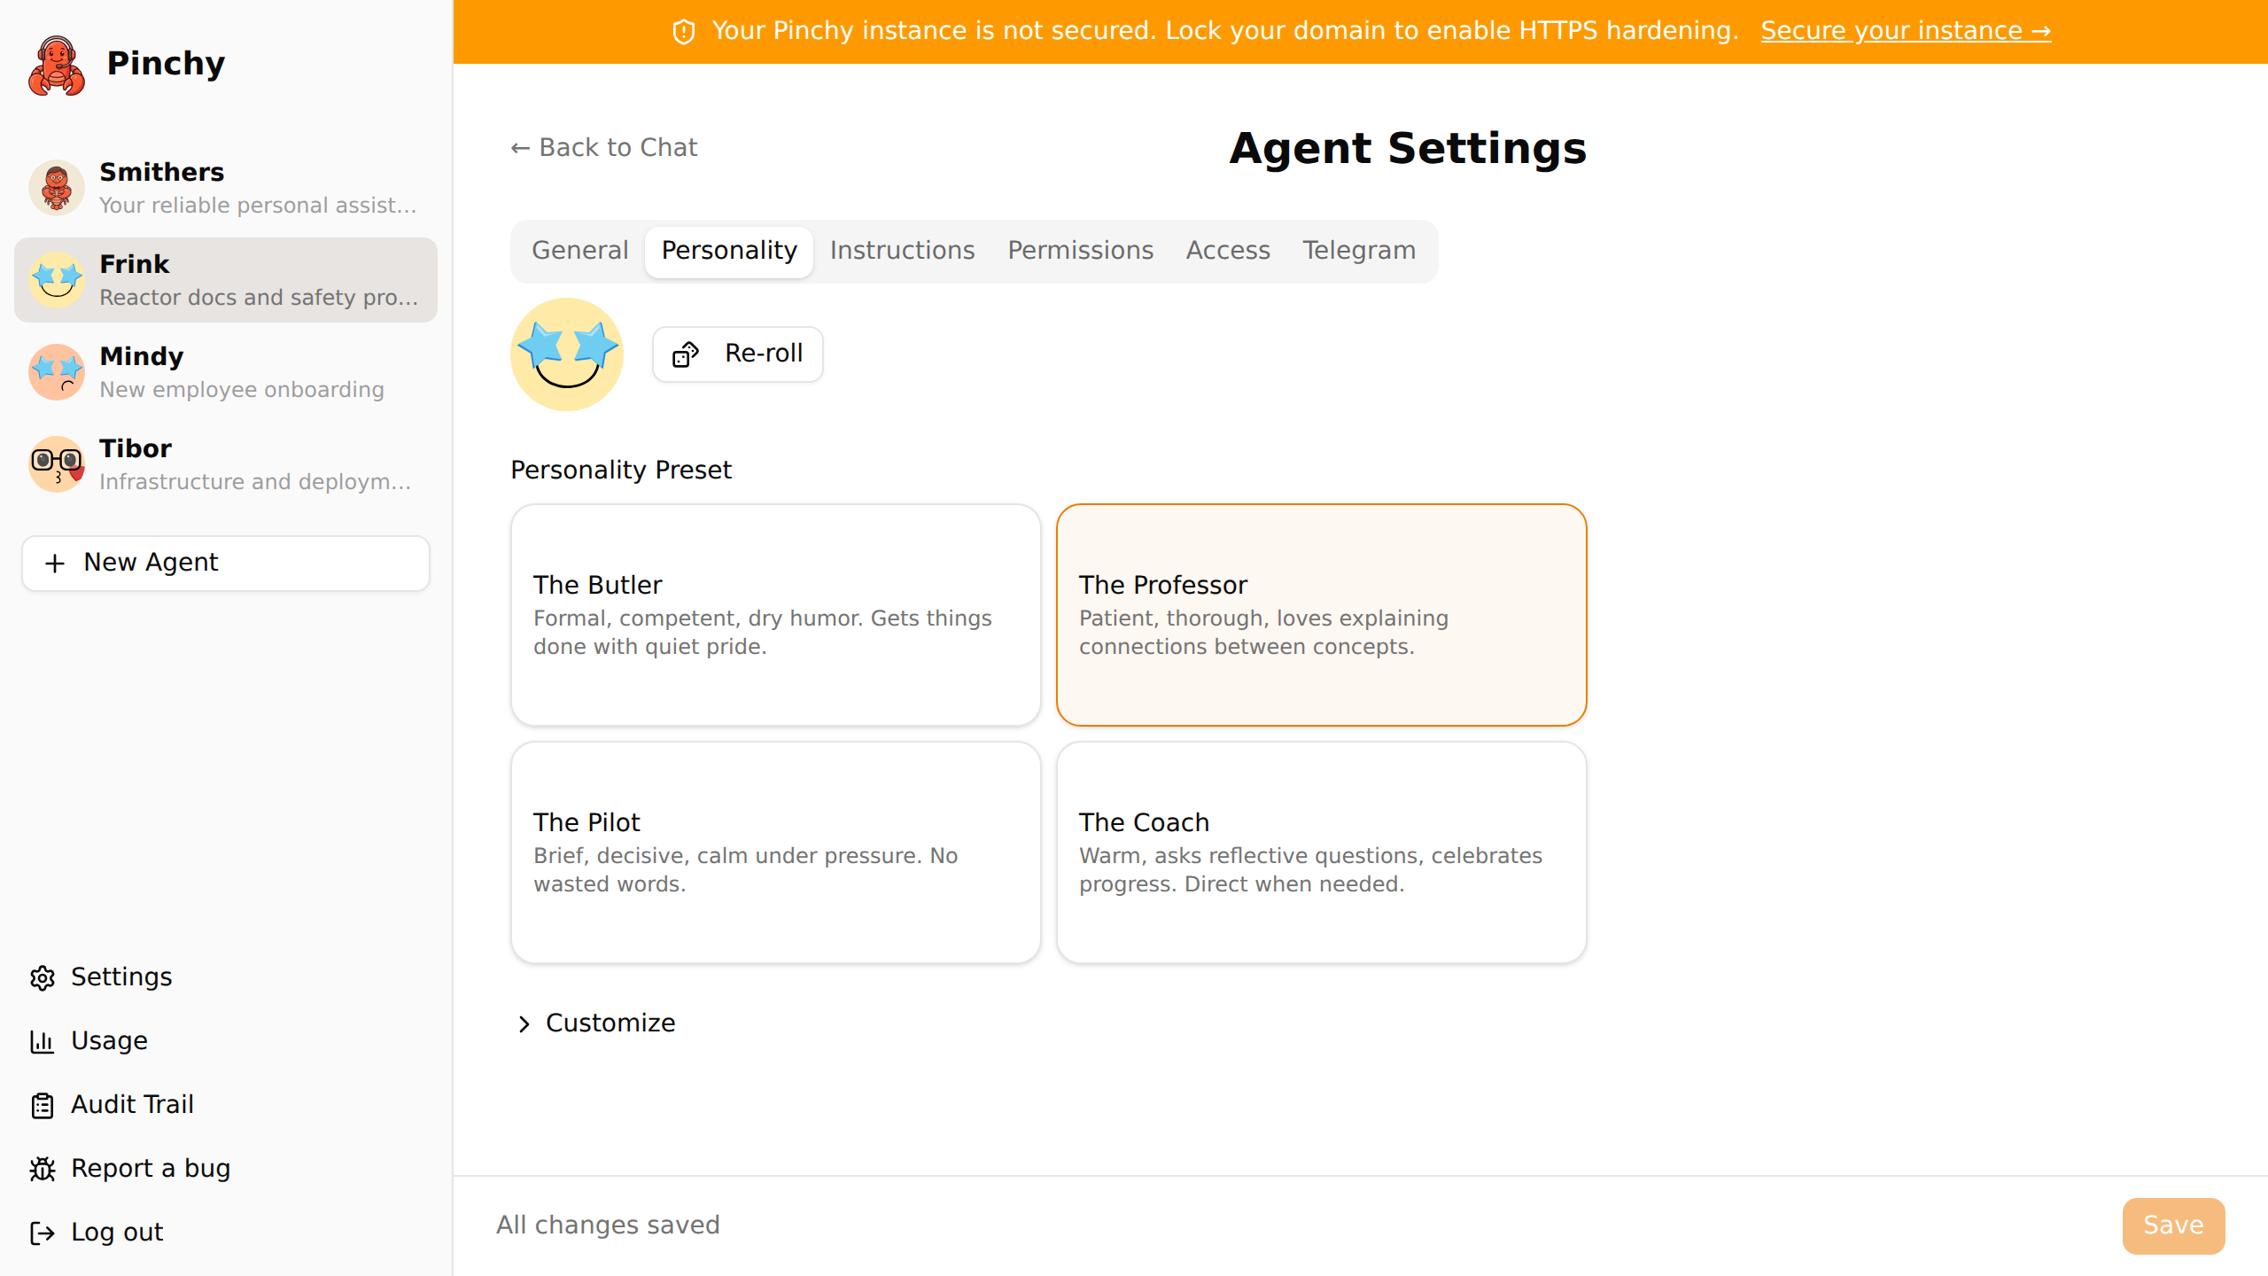
Task: Click the Audit Trail clipboard icon
Action: point(43,1105)
